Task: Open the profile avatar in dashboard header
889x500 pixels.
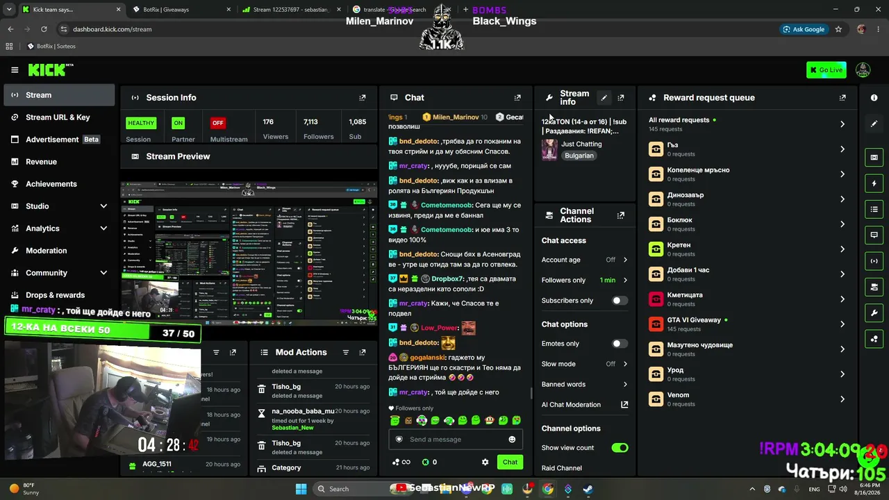Action: click(863, 69)
